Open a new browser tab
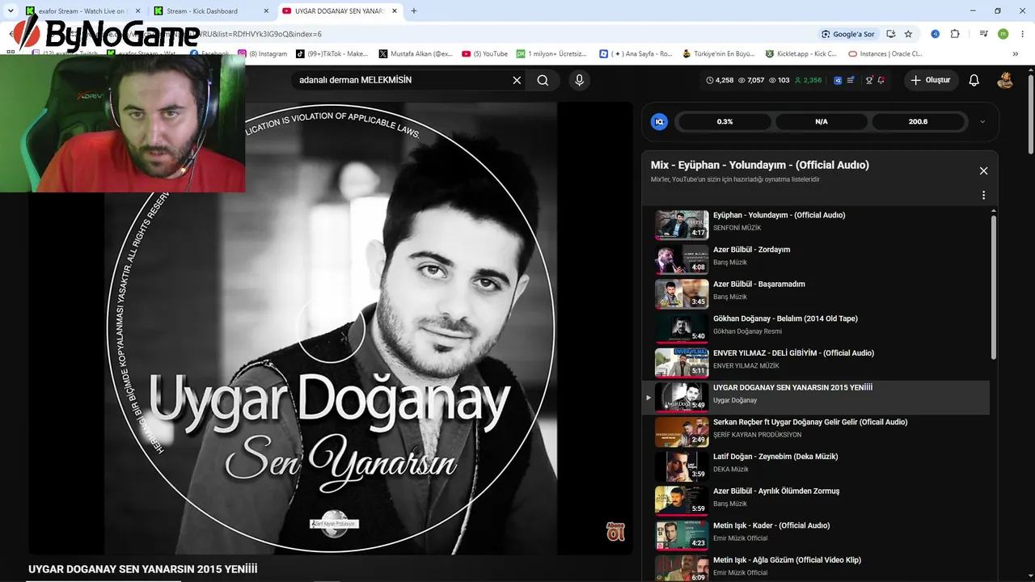This screenshot has width=1035, height=582. tap(414, 11)
